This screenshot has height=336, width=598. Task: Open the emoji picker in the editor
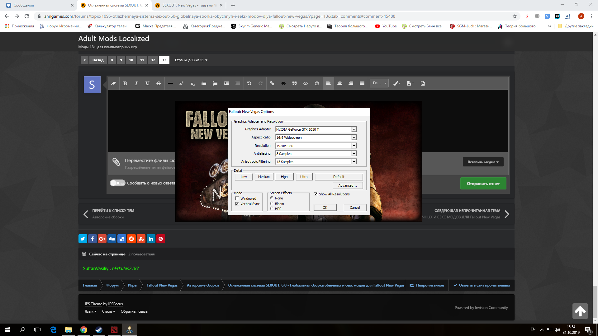[317, 83]
